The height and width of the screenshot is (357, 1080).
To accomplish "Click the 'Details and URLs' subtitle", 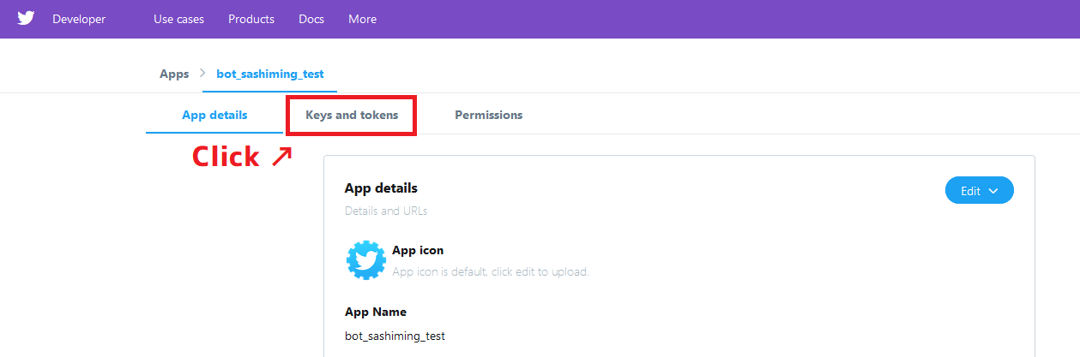I will tap(385, 211).
